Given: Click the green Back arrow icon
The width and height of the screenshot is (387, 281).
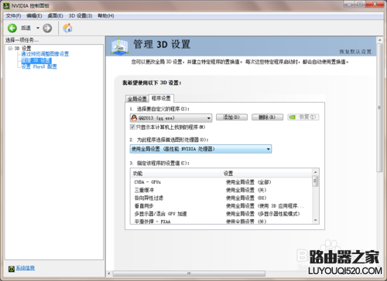Looking at the screenshot, I should click(12, 28).
